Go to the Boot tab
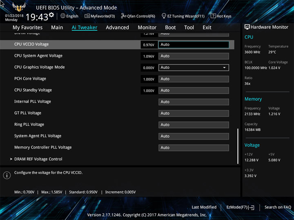 pos(170,28)
